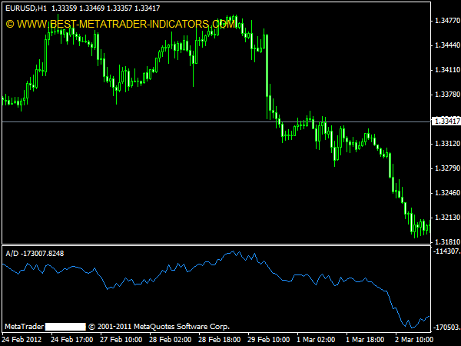Viewport: 461px width, 346px height.
Task: Click the 29 Feb 10:00 time label
Action: point(269,340)
